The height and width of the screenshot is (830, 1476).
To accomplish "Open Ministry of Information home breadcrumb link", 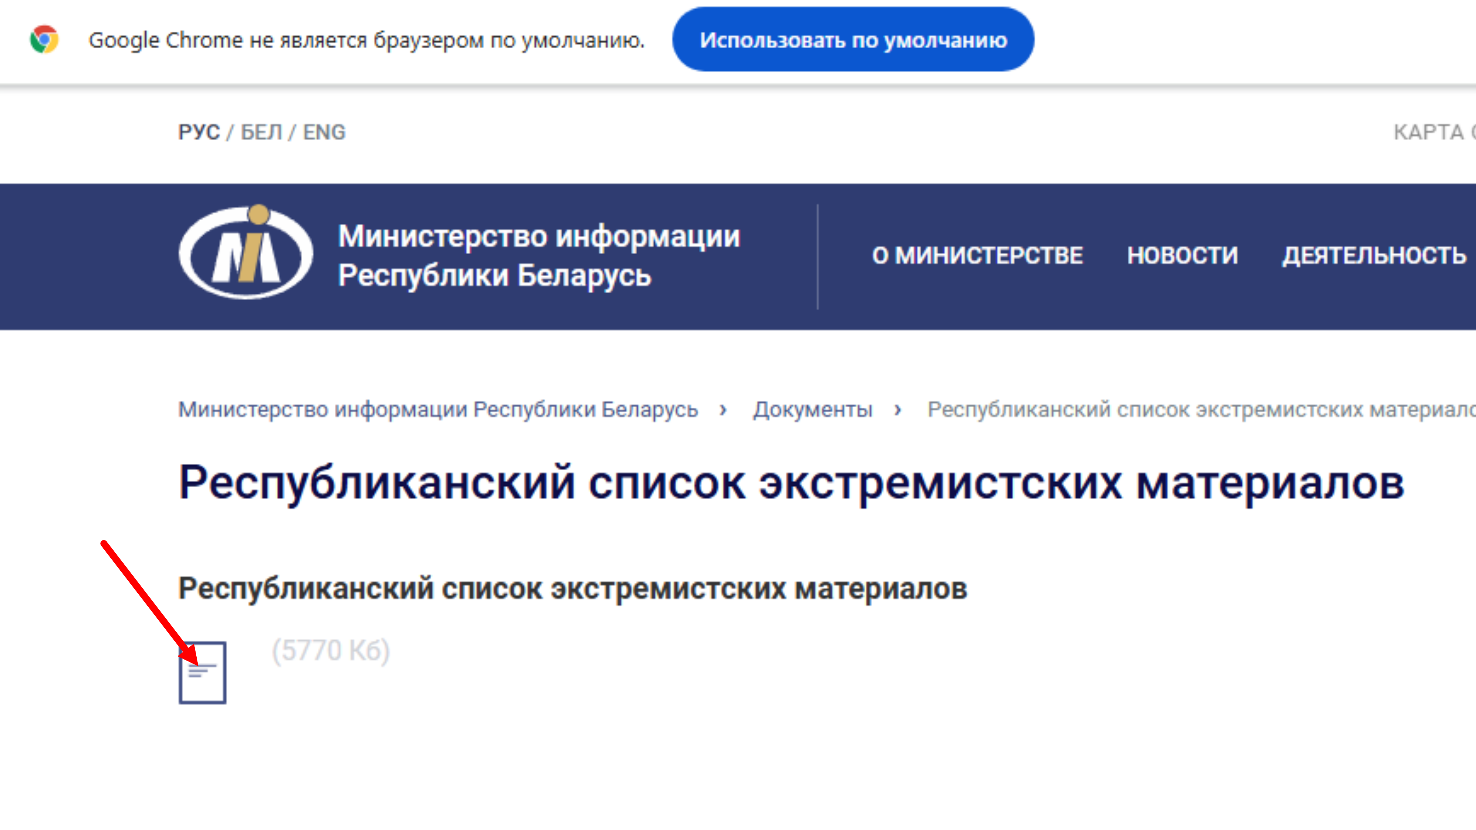I will pyautogui.click(x=438, y=409).
